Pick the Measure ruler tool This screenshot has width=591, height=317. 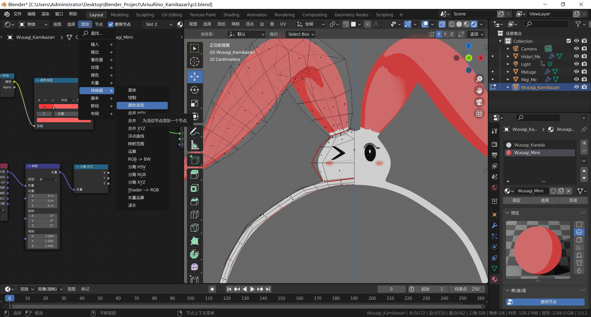click(x=195, y=145)
